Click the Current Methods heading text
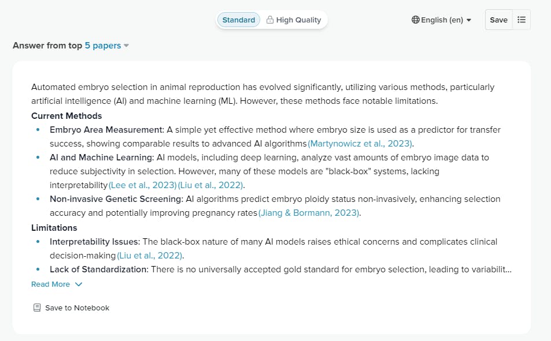Image resolution: width=551 pixels, height=341 pixels. (x=66, y=115)
